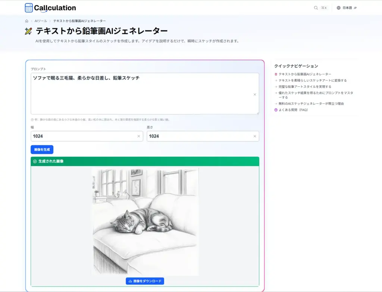Viewport: 382px width, 292px height.
Task: Click the home icon in the breadcrumb
Action: pyautogui.click(x=26, y=21)
